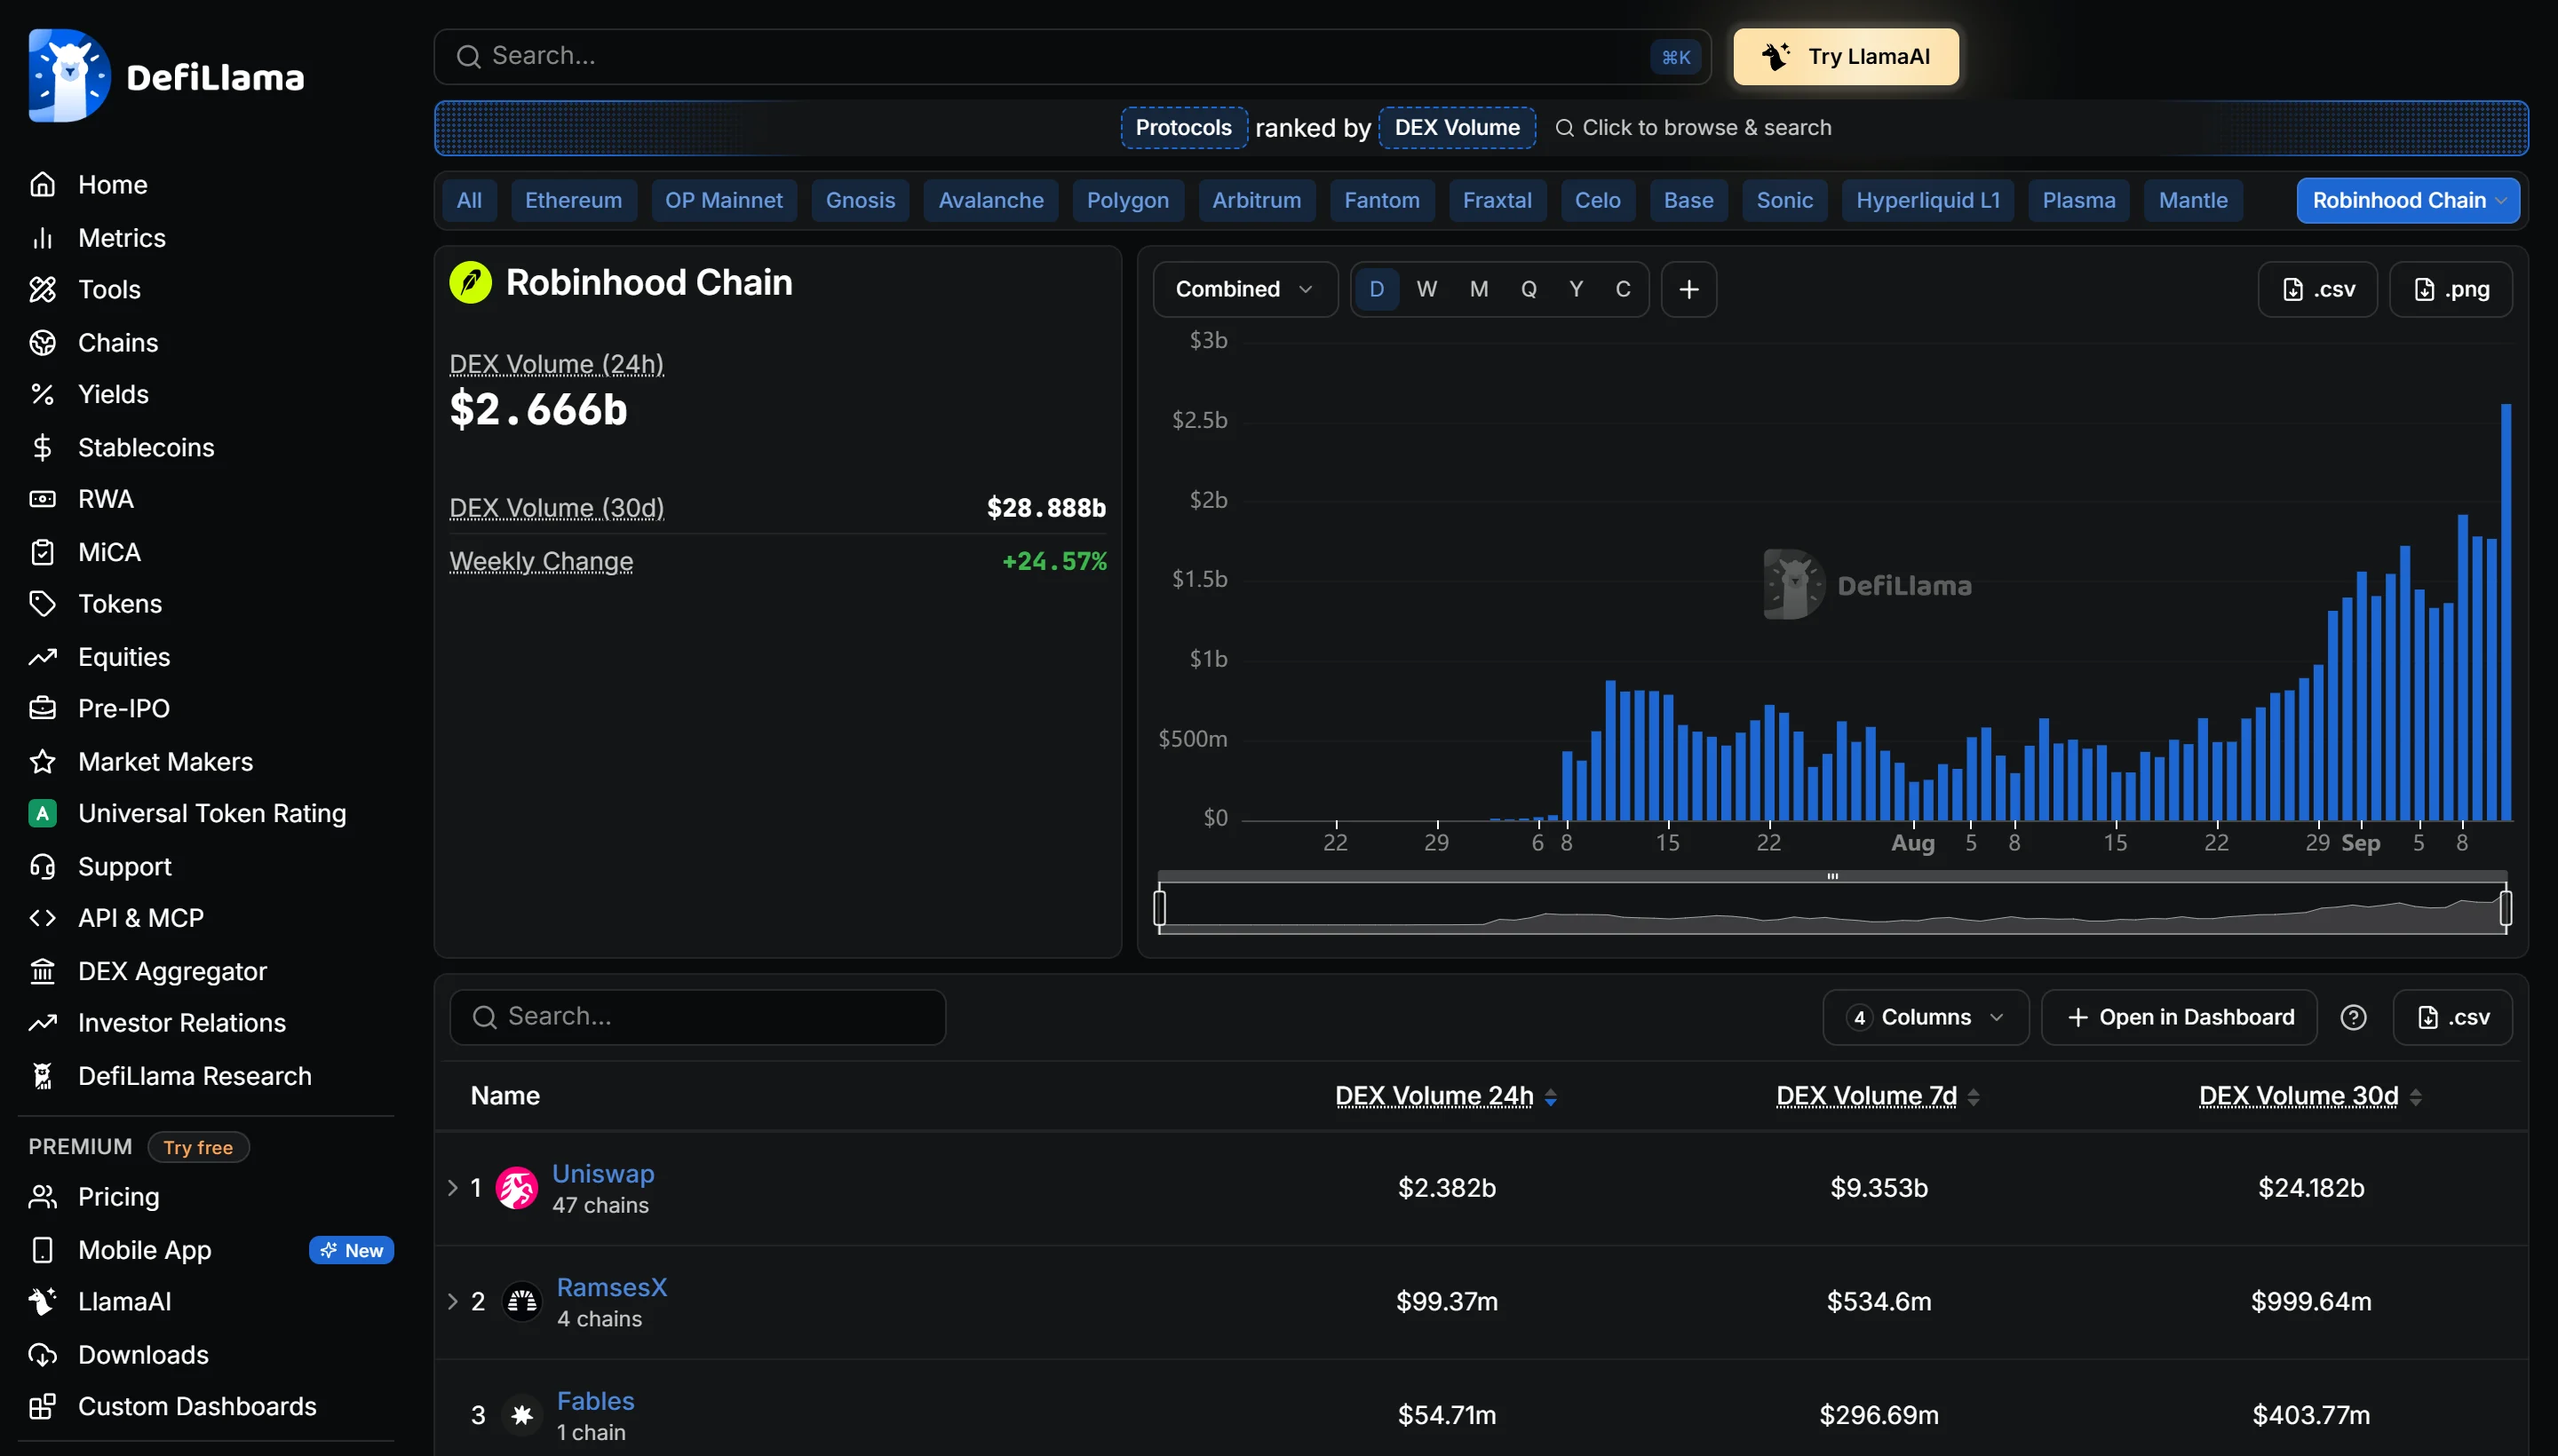Grab the left chart range handle
The width and height of the screenshot is (2558, 1456).
tap(1159, 909)
